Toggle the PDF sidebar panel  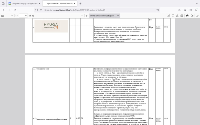pos(2,16)
